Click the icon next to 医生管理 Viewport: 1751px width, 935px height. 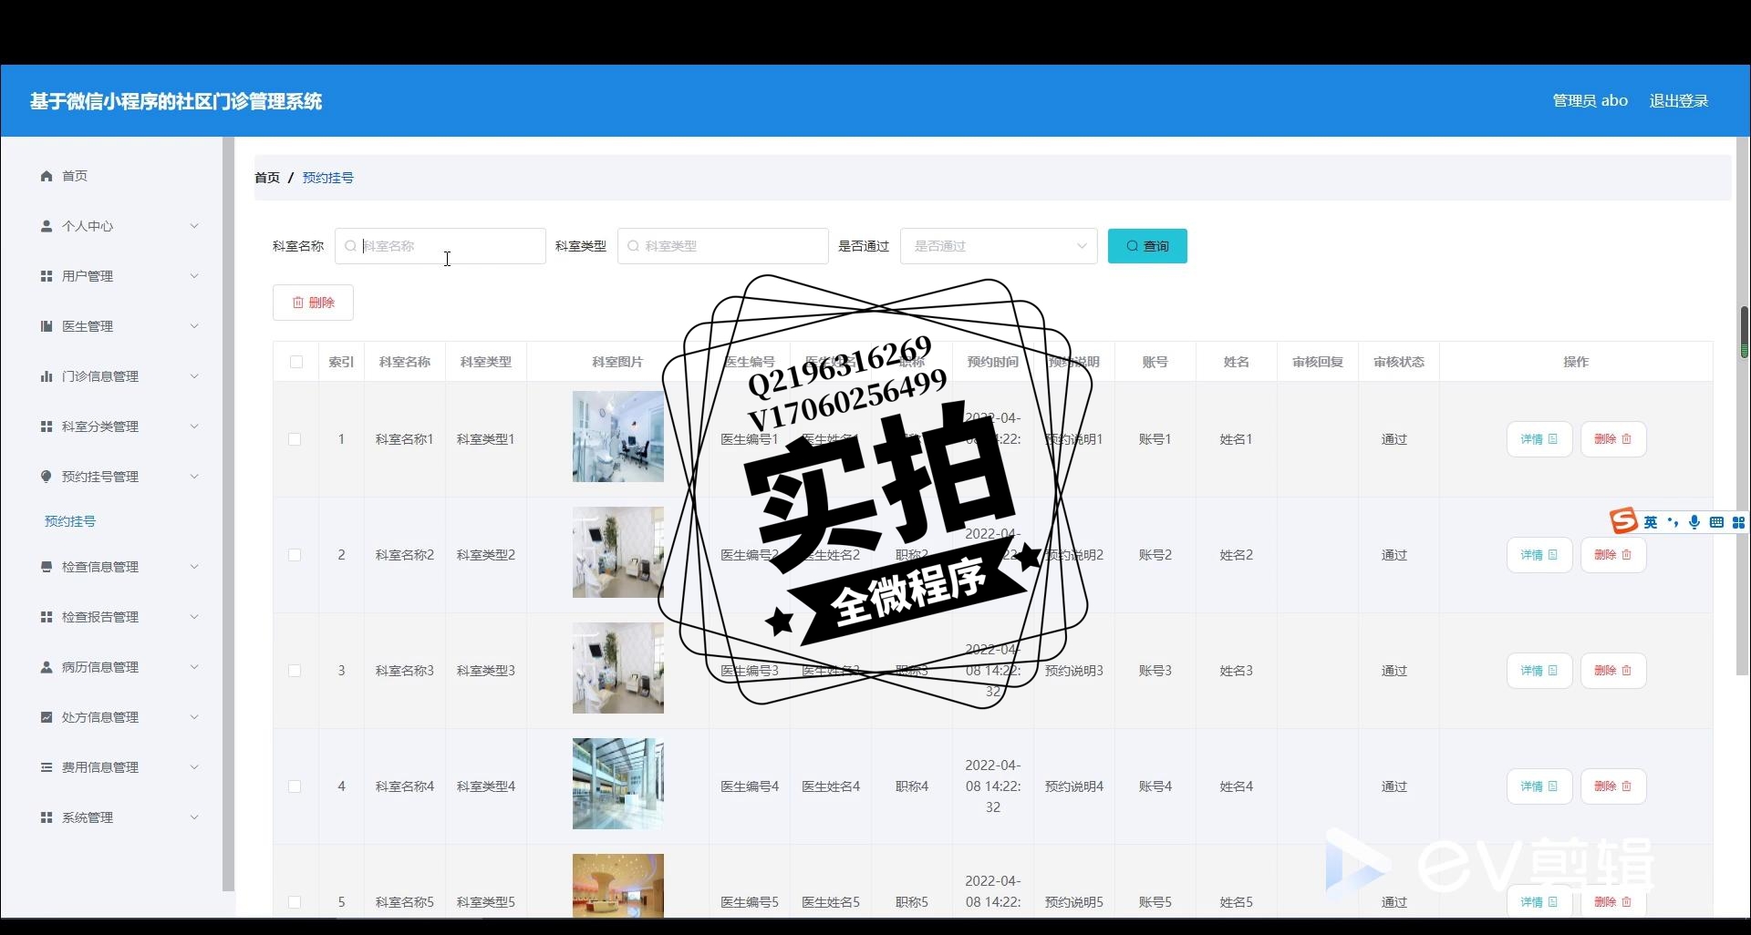(47, 326)
